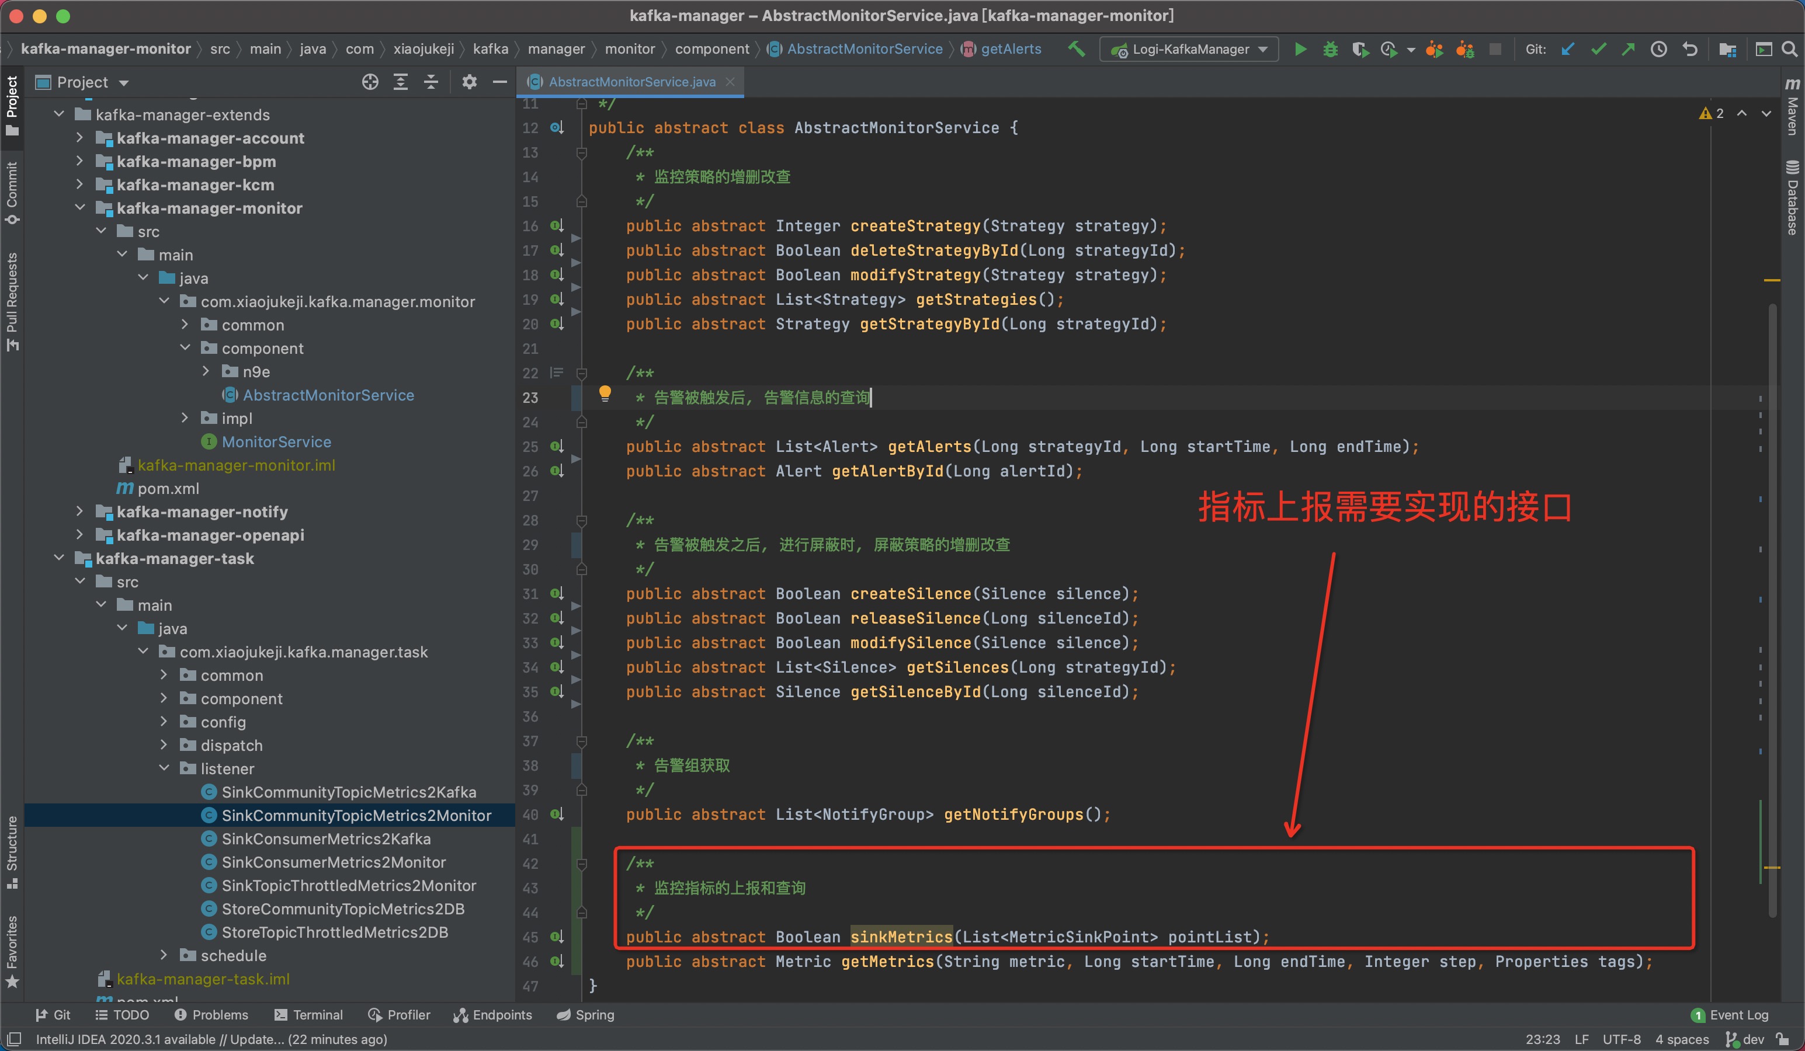Click Select Opened File crosshair icon
This screenshot has height=1051, width=1805.
(x=370, y=82)
